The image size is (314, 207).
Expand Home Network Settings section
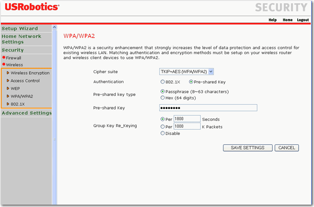[x=21, y=39]
